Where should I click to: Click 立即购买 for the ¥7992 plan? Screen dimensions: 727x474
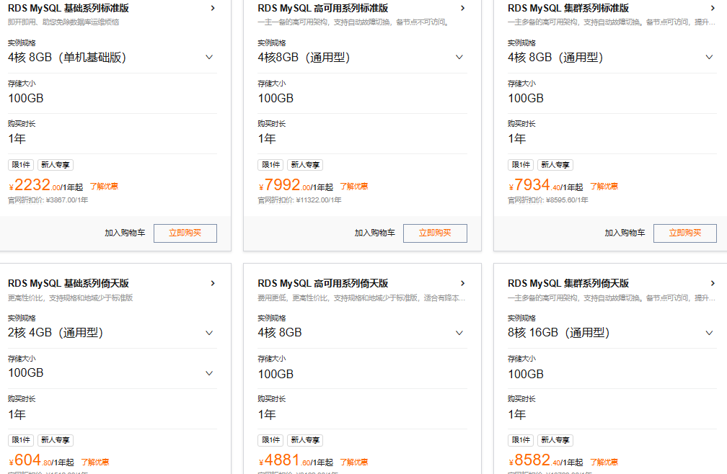(x=435, y=233)
